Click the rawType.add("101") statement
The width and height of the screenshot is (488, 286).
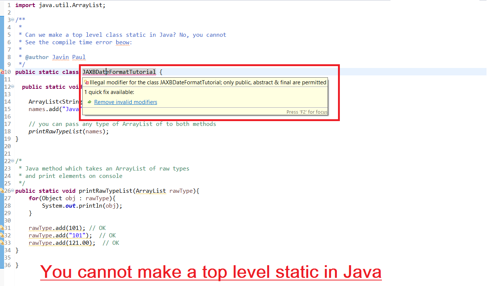coord(60,235)
